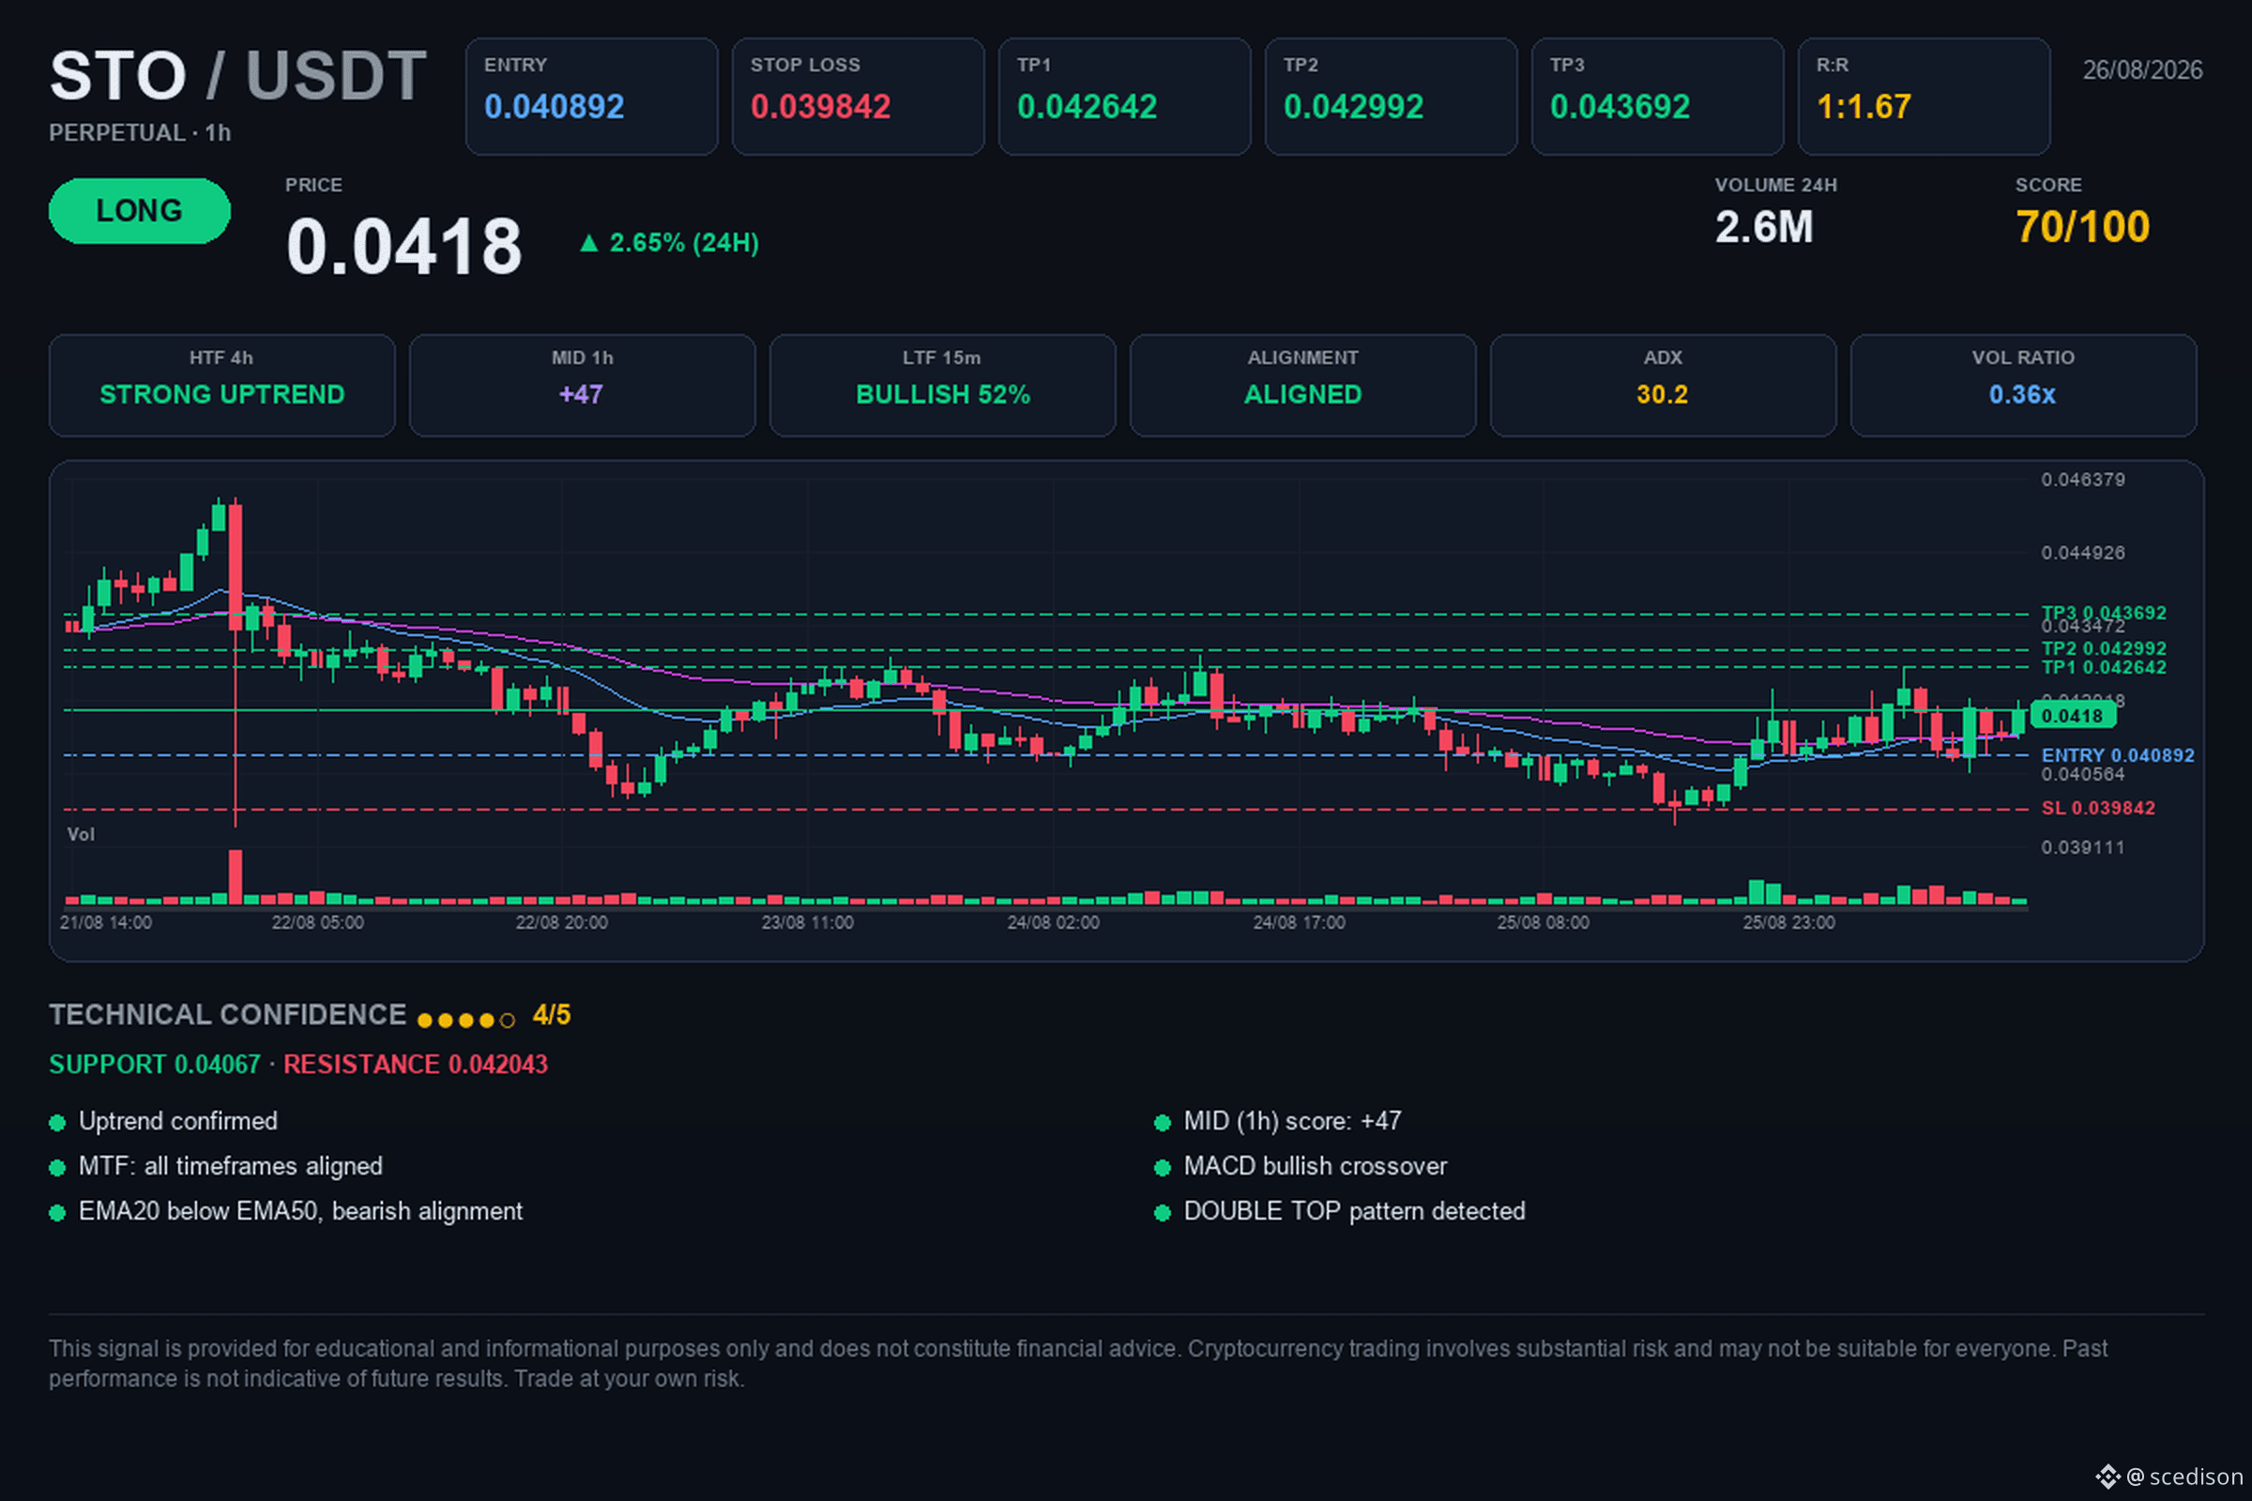Click the current price tag 0.0418 on chart
2252x1501 pixels.
pos(2072,715)
